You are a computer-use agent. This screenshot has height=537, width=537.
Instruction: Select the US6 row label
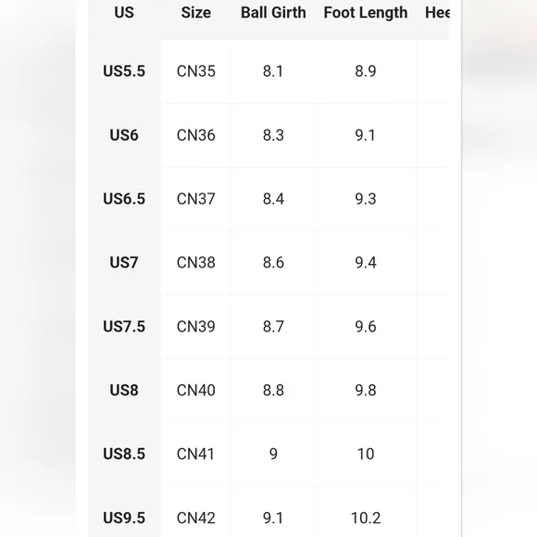(x=124, y=135)
